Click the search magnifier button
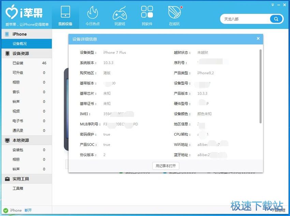This screenshot has height=216, width=290. [x=276, y=19]
